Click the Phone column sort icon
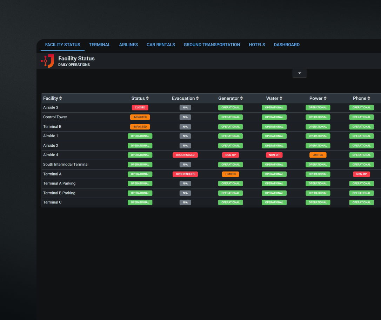The image size is (381, 320). [369, 99]
